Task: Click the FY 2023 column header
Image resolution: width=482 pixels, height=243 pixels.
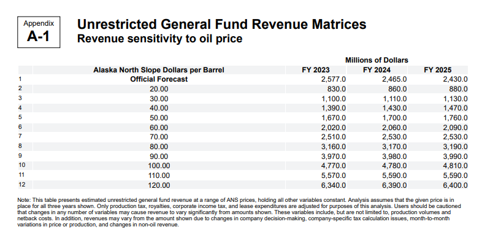Action: click(x=315, y=70)
